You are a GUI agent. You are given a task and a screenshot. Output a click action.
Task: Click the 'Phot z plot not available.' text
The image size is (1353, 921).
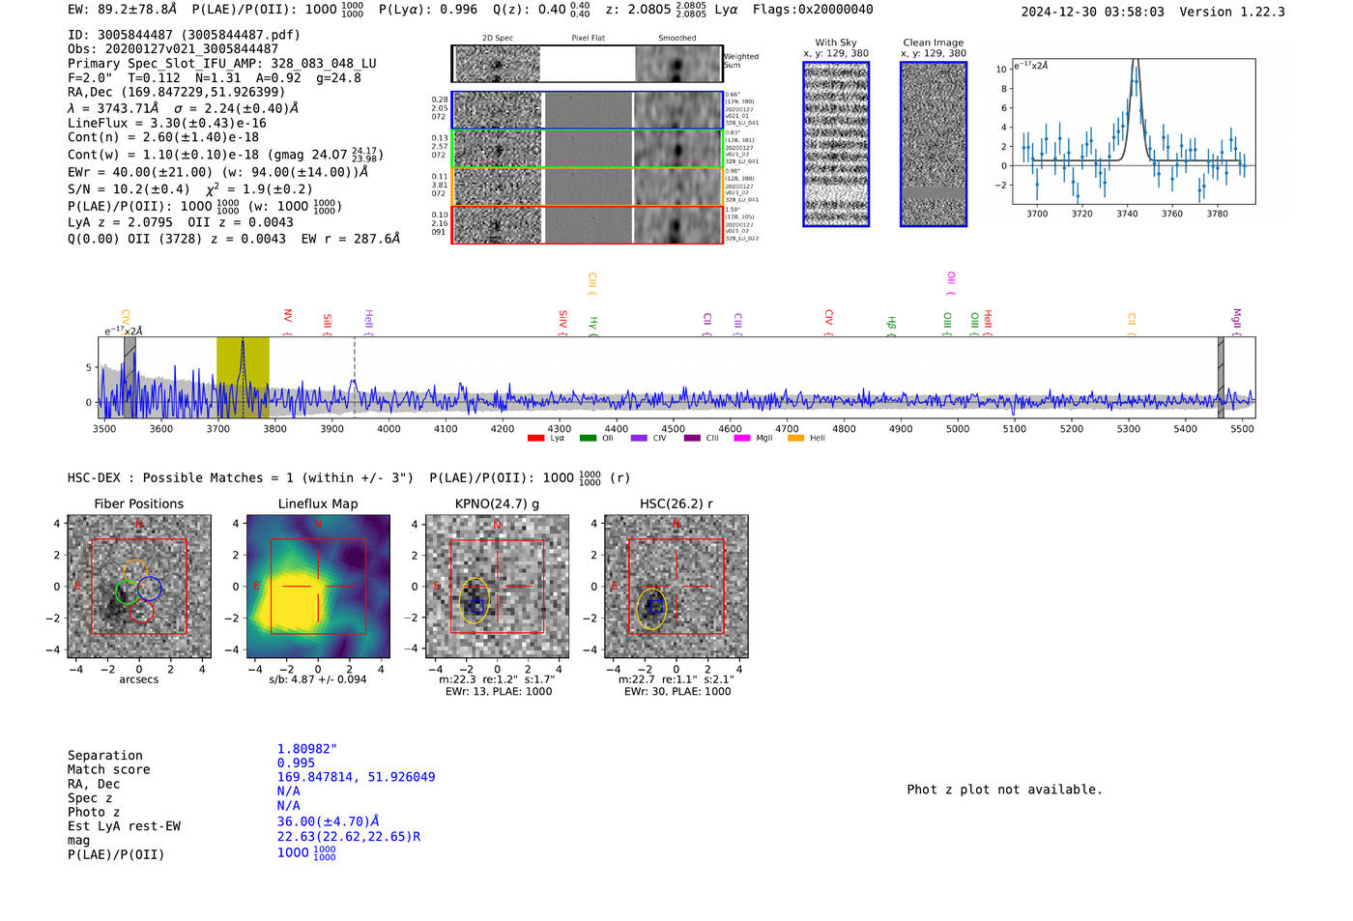(1004, 790)
